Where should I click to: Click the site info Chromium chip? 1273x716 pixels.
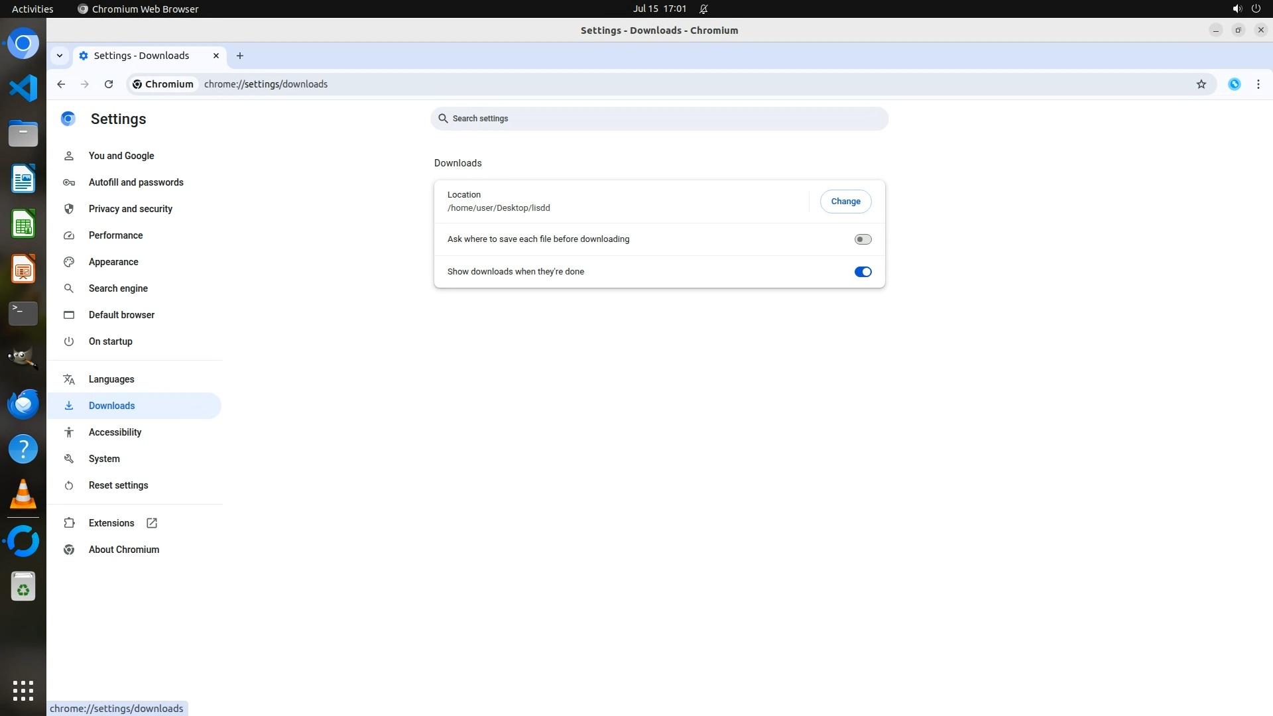pos(163,84)
